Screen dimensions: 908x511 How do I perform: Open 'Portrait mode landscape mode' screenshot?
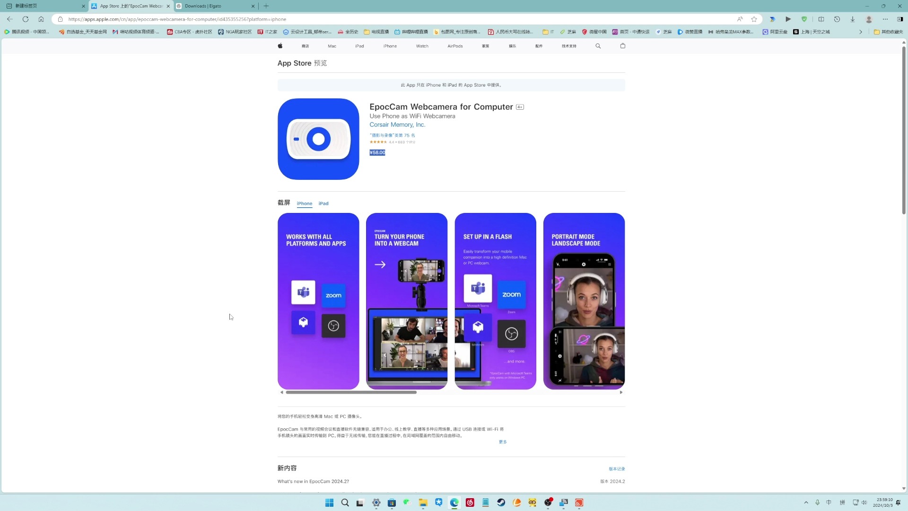(584, 301)
